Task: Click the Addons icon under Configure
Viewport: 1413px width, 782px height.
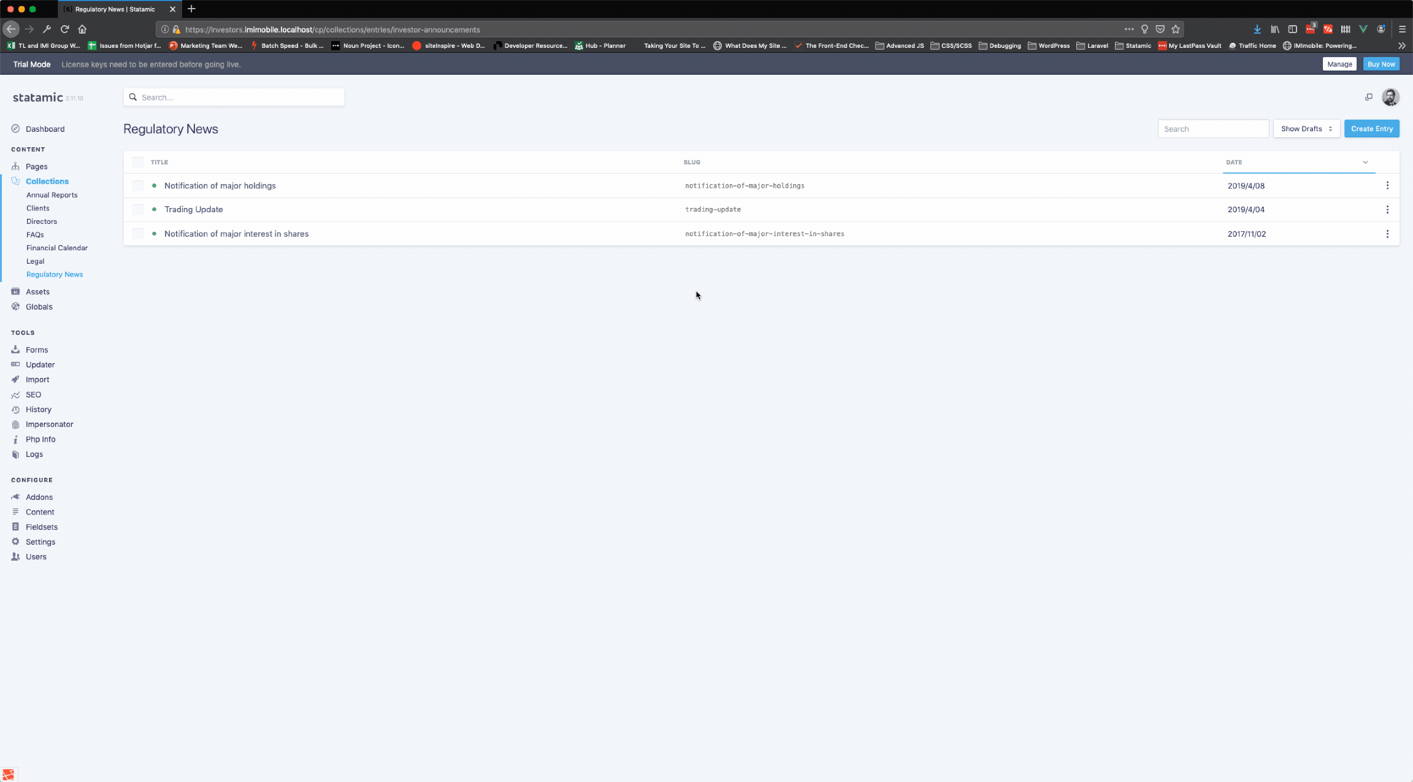Action: pos(15,497)
